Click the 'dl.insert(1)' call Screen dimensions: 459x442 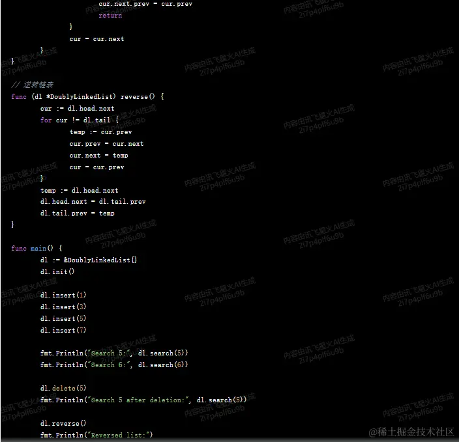(63, 296)
